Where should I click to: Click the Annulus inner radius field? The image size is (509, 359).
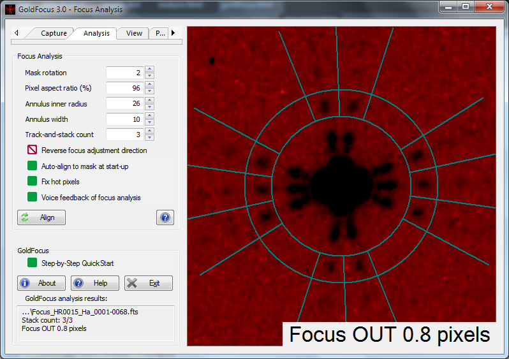tap(125, 103)
